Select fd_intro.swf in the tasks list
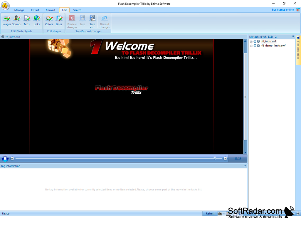This screenshot has height=226, width=301. (269, 41)
